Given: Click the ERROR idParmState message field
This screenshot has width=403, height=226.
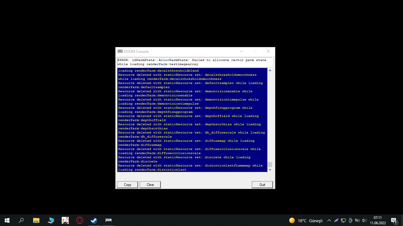Looking at the screenshot, I should pos(195,62).
